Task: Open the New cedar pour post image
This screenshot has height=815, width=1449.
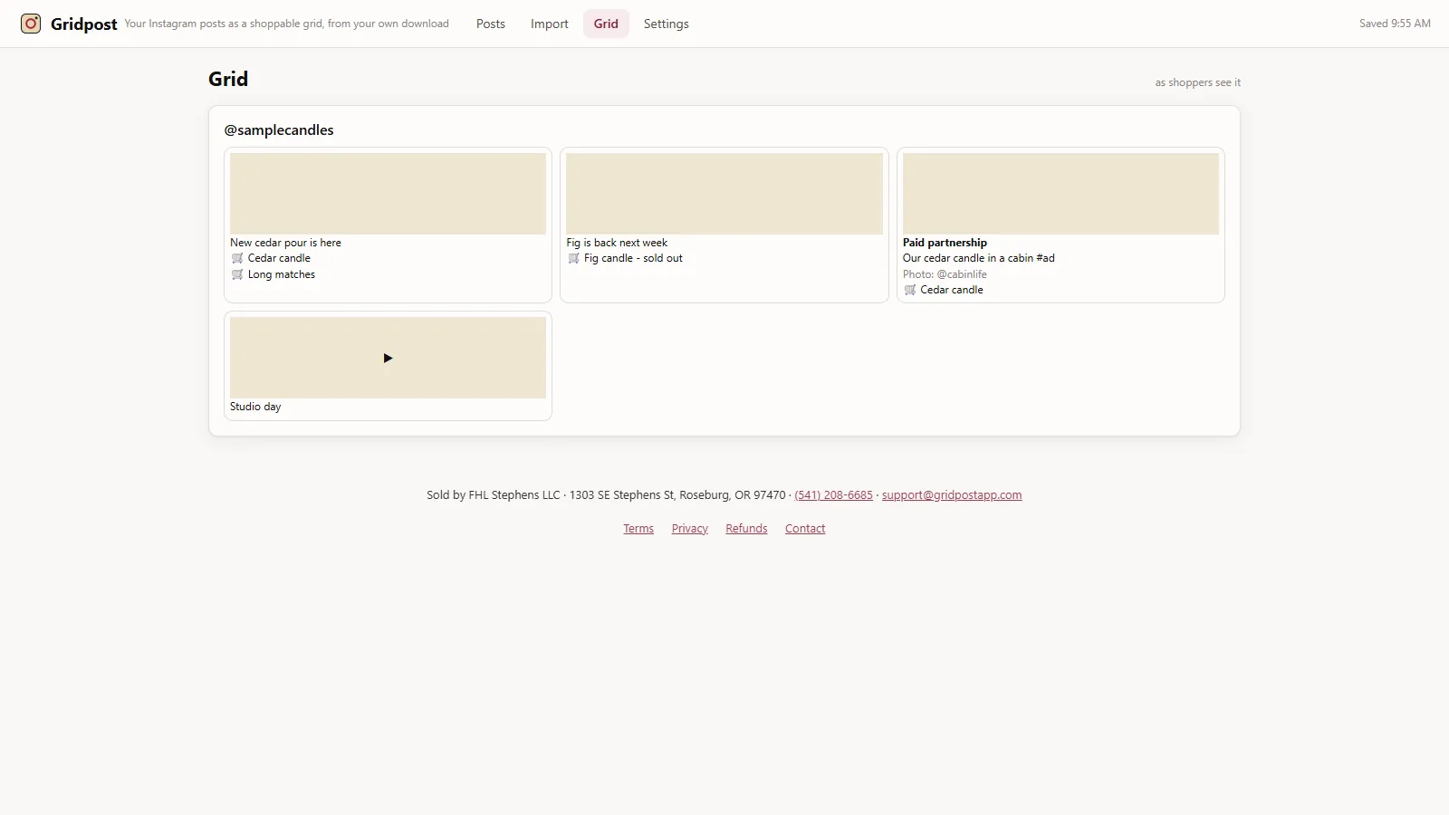Action: tap(388, 194)
